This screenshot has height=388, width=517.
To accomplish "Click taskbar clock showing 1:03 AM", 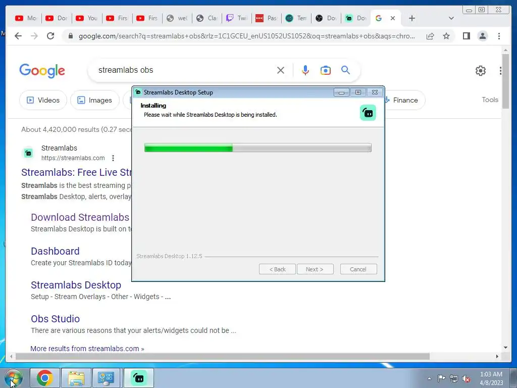I will point(491,378).
